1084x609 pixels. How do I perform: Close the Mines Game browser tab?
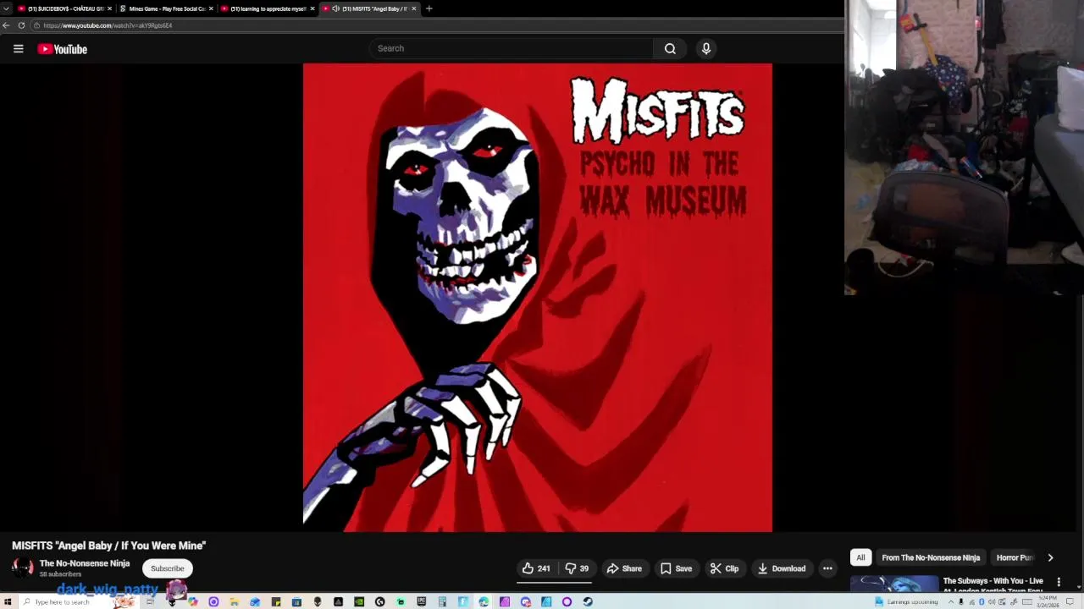click(211, 8)
